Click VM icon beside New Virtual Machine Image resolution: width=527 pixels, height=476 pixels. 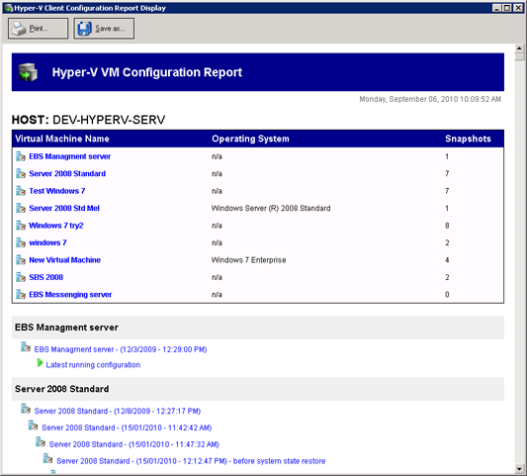point(21,260)
